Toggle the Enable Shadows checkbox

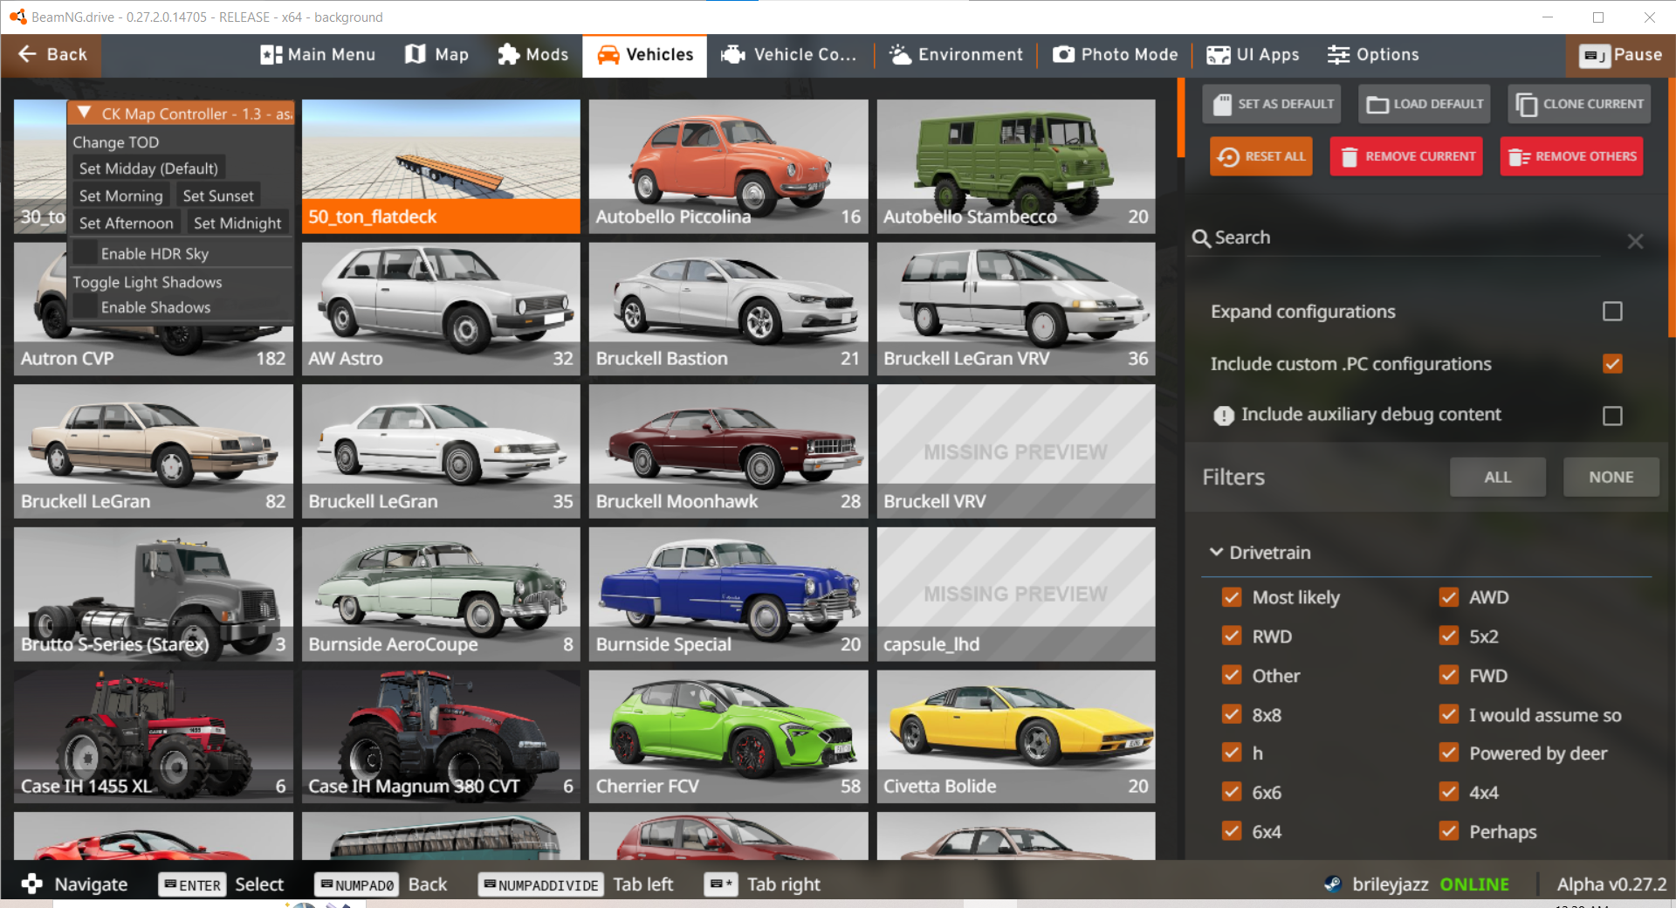(x=85, y=307)
